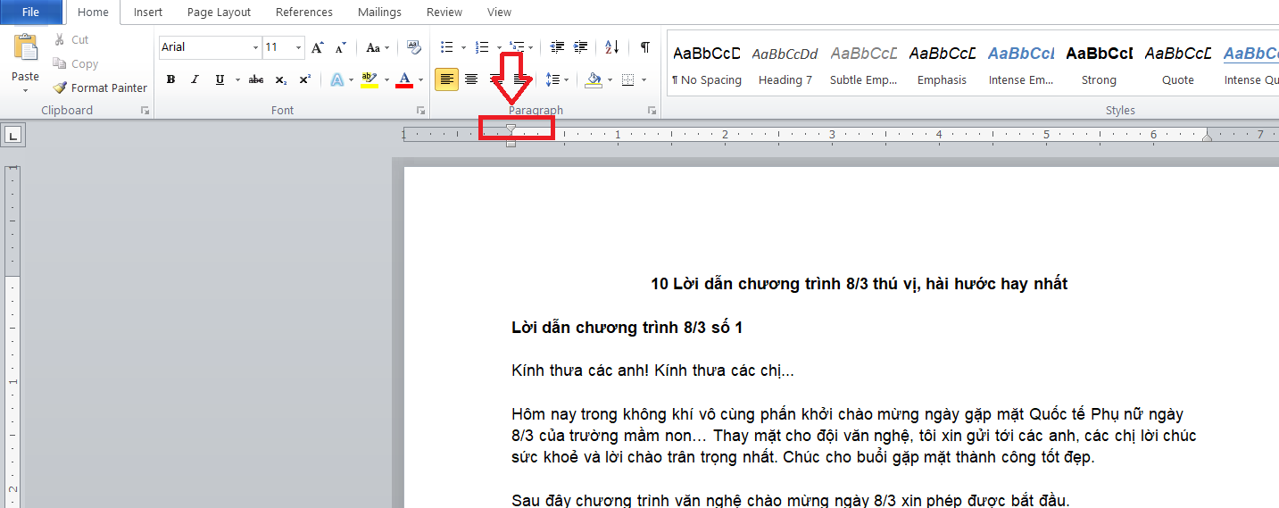1279x508 pixels.
Task: Switch to the Mailings tab
Action: tap(379, 12)
